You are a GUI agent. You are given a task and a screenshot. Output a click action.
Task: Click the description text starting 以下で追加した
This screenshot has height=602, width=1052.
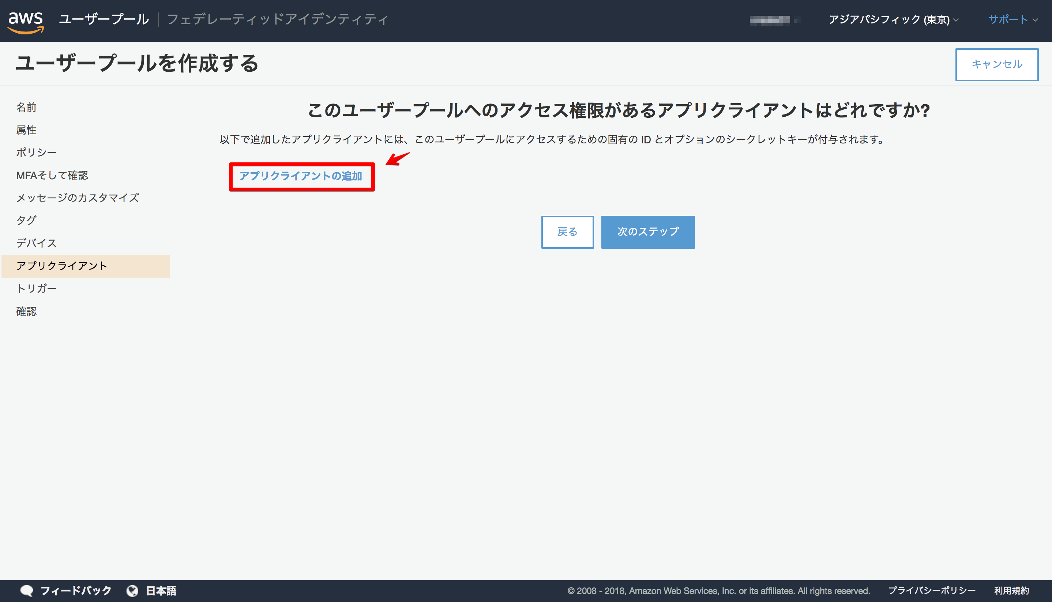(551, 139)
